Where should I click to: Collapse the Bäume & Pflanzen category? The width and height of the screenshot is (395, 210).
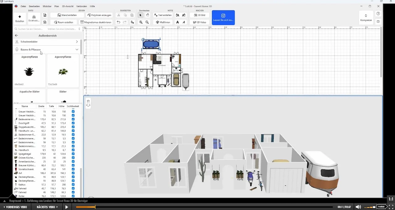tap(77, 49)
